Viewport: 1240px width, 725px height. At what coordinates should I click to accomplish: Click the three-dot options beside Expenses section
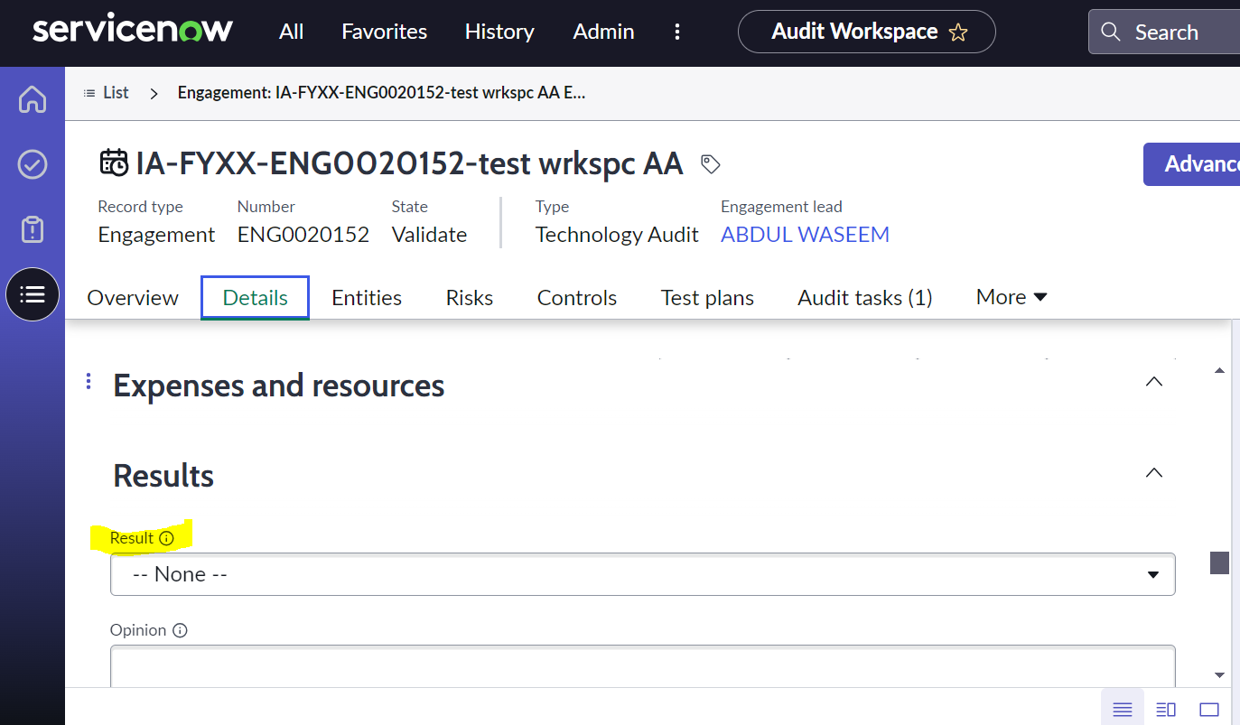tap(88, 381)
